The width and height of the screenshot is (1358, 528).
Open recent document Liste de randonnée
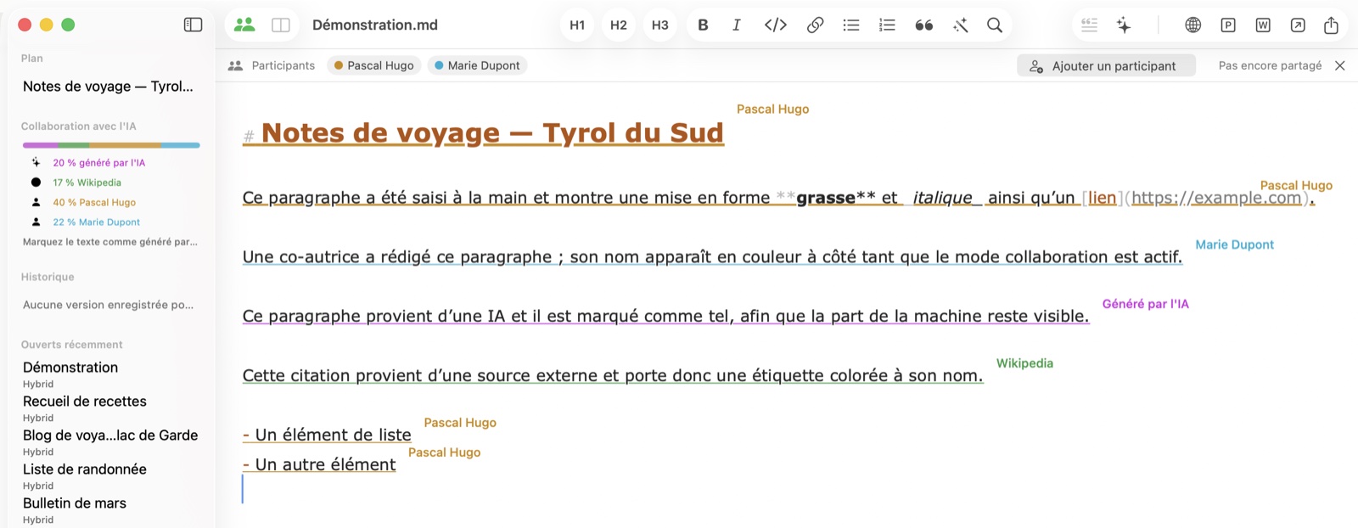(85, 469)
